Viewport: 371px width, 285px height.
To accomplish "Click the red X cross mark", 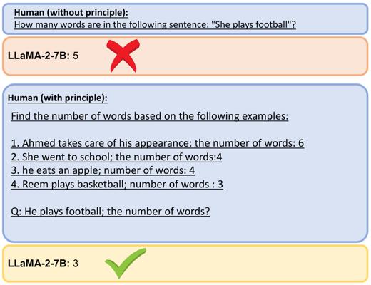I will pos(123,56).
